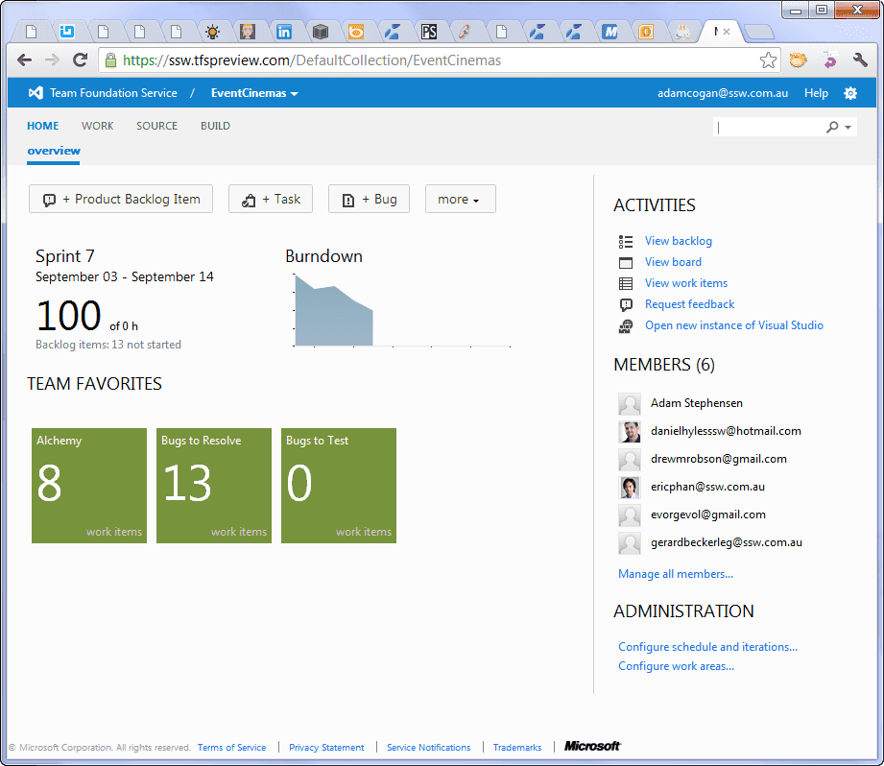Open the Bugs to Resolve tile
This screenshot has width=884, height=766.
tap(213, 486)
